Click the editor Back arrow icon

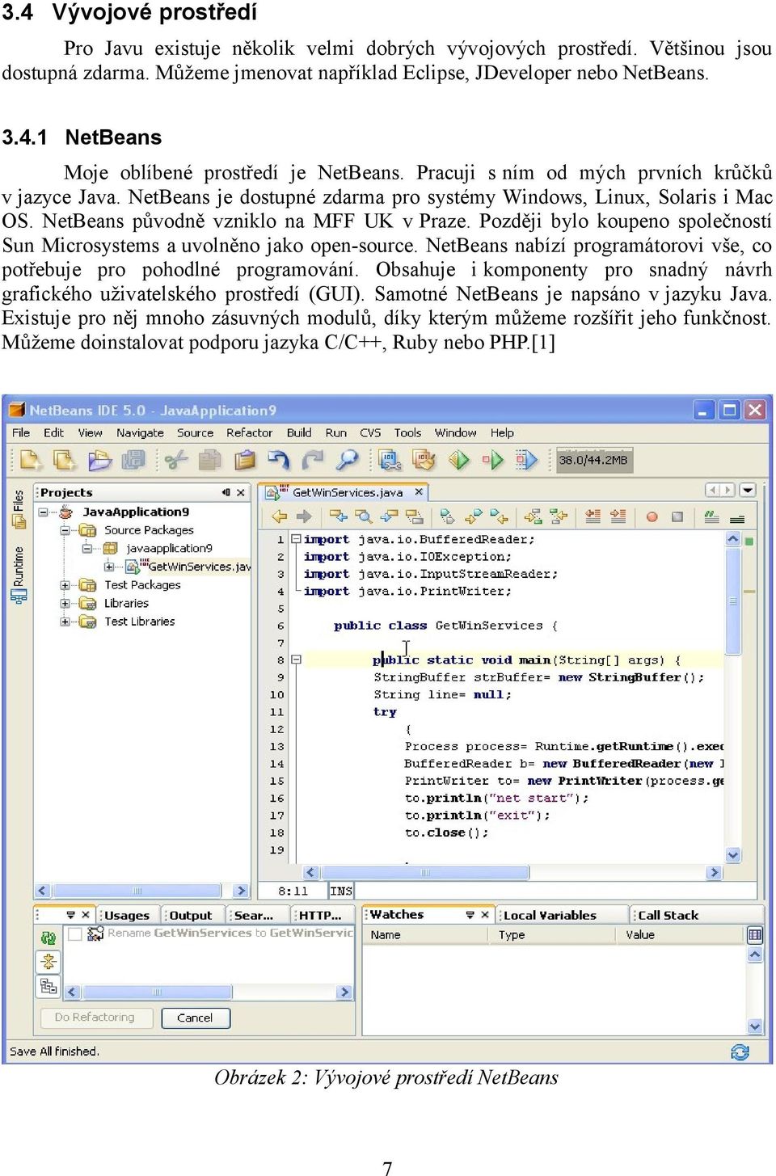280,516
